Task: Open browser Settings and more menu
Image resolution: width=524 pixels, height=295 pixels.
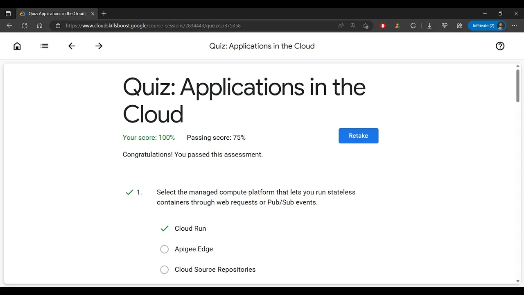Action: tap(515, 25)
